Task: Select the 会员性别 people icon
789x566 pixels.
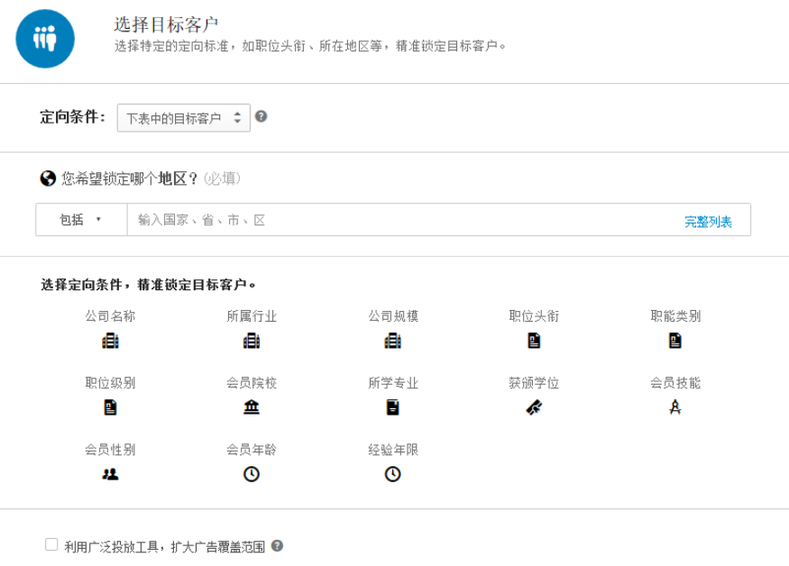Action: tap(110, 474)
